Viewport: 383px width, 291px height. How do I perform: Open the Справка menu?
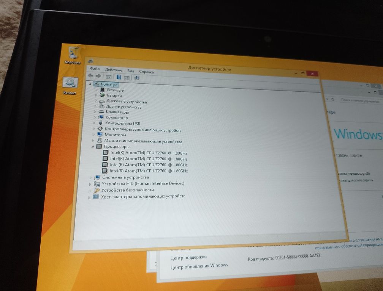tap(146, 72)
